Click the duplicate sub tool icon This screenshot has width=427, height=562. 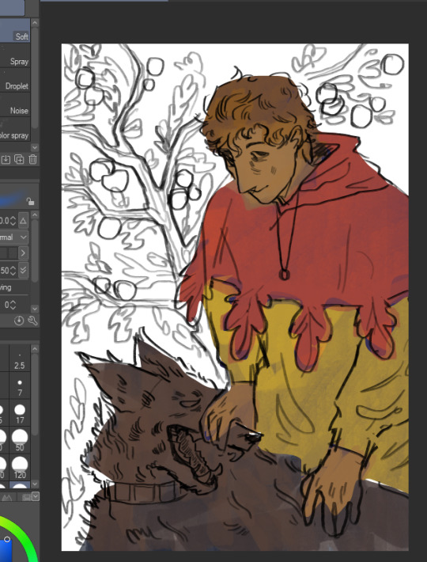(19, 159)
